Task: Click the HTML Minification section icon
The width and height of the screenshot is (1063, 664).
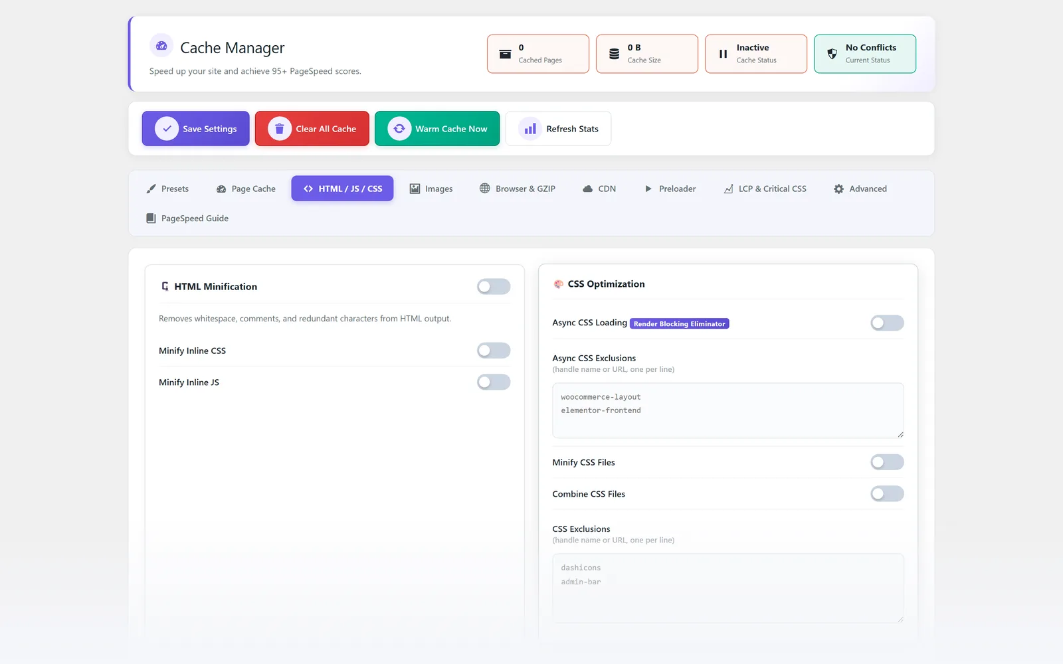Action: pyautogui.click(x=165, y=286)
